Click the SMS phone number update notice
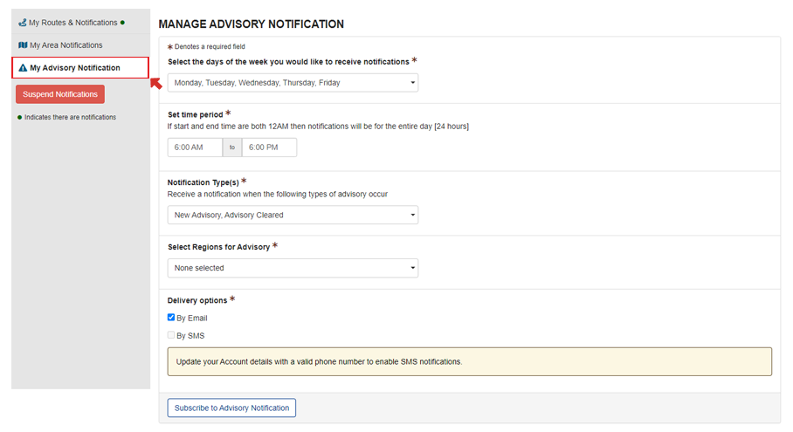Image resolution: width=793 pixels, height=432 pixels. point(469,361)
